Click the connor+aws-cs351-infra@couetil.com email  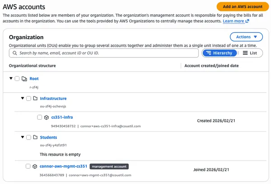click(x=111, y=126)
